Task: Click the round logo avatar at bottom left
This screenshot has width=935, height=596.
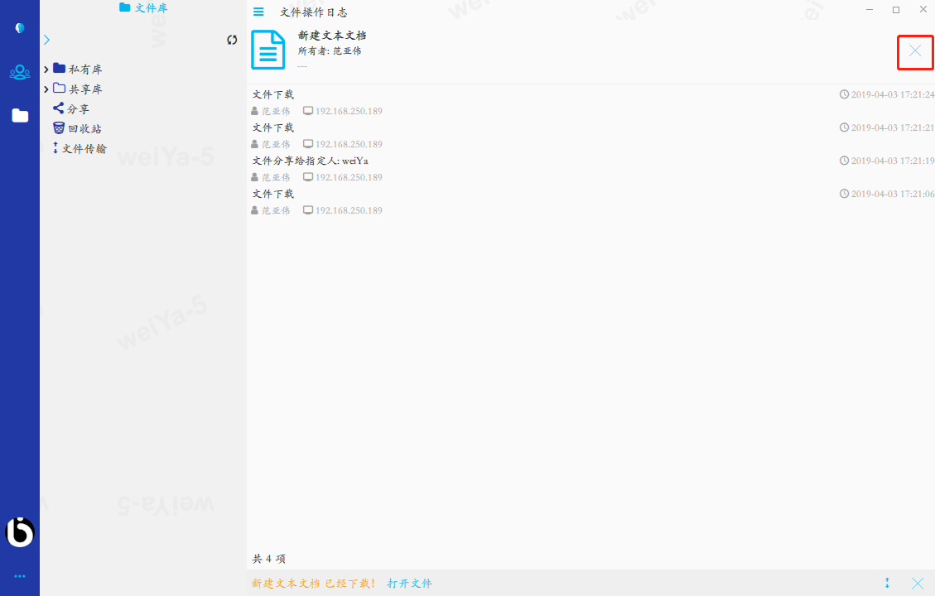Action: pos(20,532)
